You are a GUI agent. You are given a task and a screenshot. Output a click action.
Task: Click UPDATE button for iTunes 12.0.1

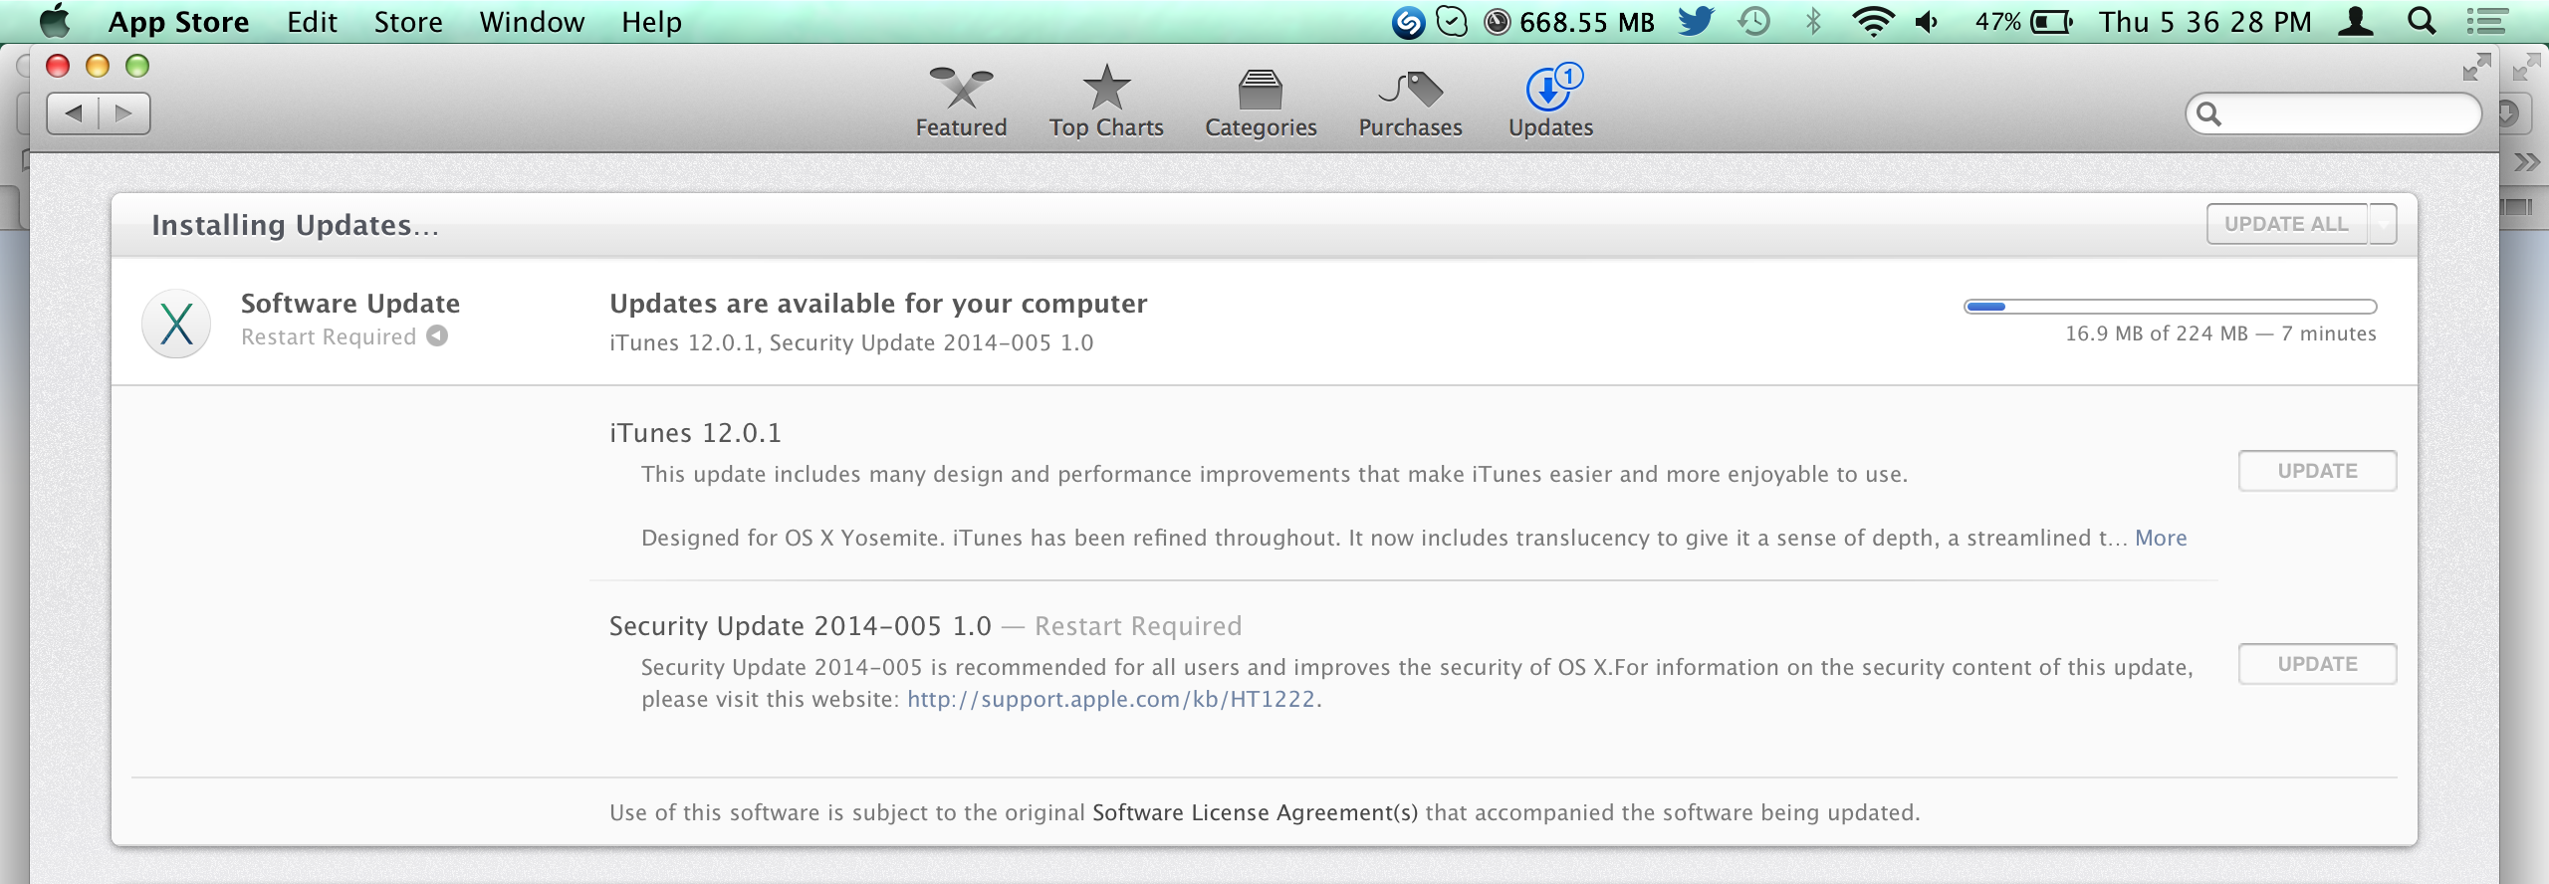click(2317, 471)
